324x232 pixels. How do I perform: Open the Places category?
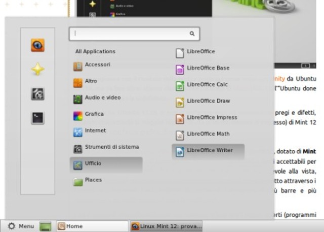point(106,181)
